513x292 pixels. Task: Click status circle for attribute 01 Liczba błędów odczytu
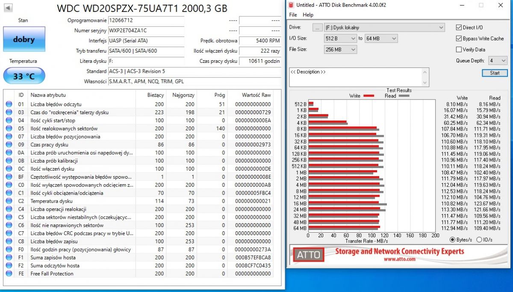pyautogui.click(x=9, y=104)
